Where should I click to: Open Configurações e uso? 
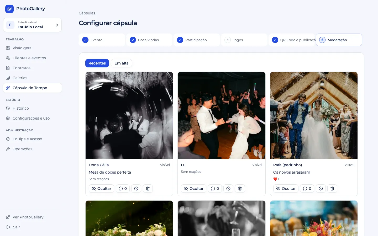[32, 118]
